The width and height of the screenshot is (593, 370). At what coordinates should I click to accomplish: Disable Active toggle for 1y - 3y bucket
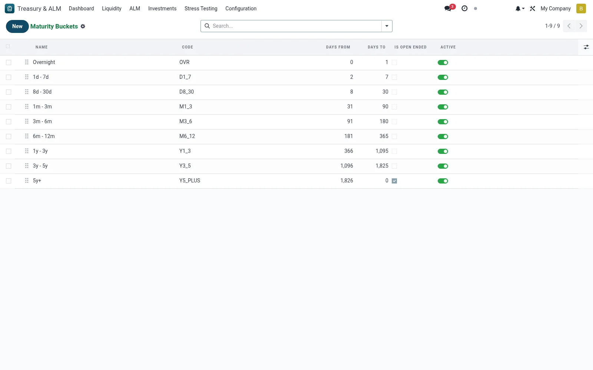tap(443, 151)
